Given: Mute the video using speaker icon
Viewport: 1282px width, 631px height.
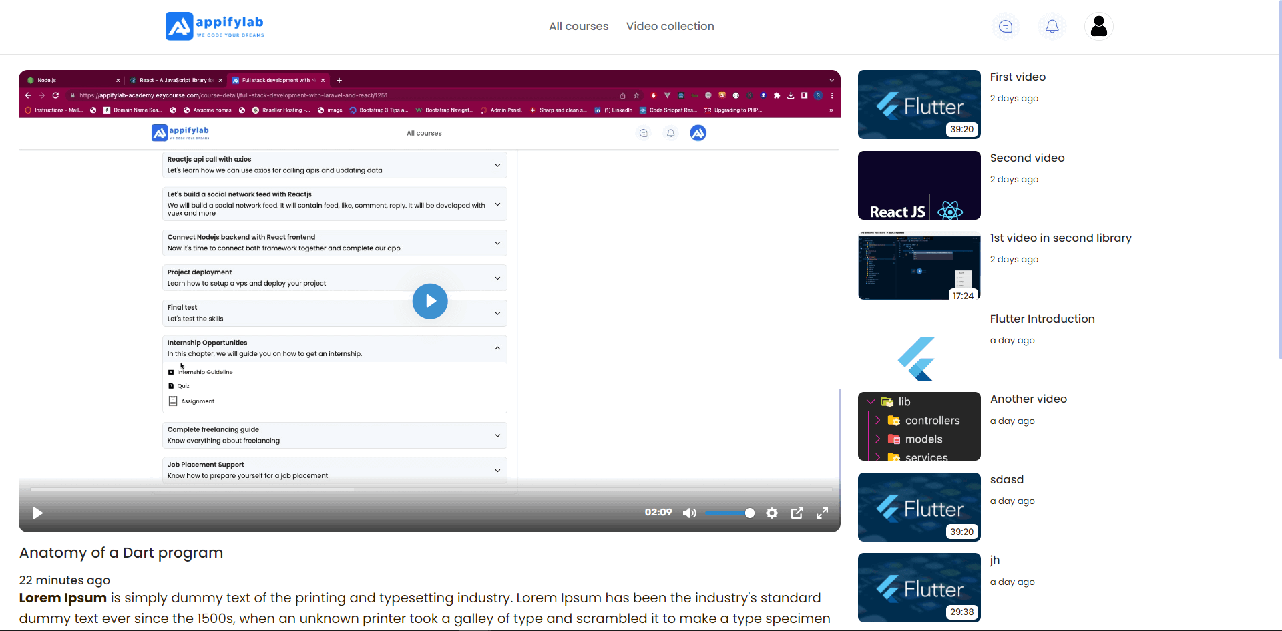Looking at the screenshot, I should (x=689, y=513).
